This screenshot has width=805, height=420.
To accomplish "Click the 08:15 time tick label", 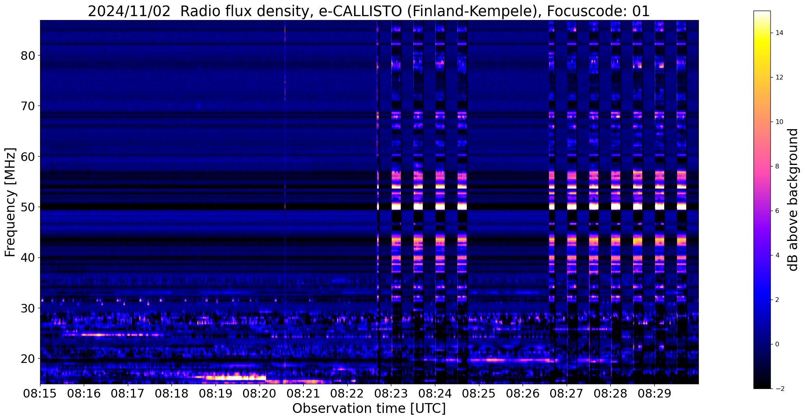I will 40,394.
